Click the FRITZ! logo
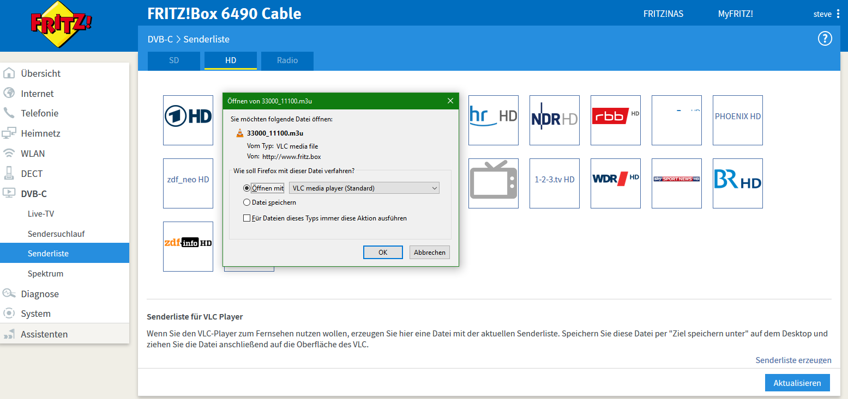This screenshot has width=848, height=399. coord(61,24)
